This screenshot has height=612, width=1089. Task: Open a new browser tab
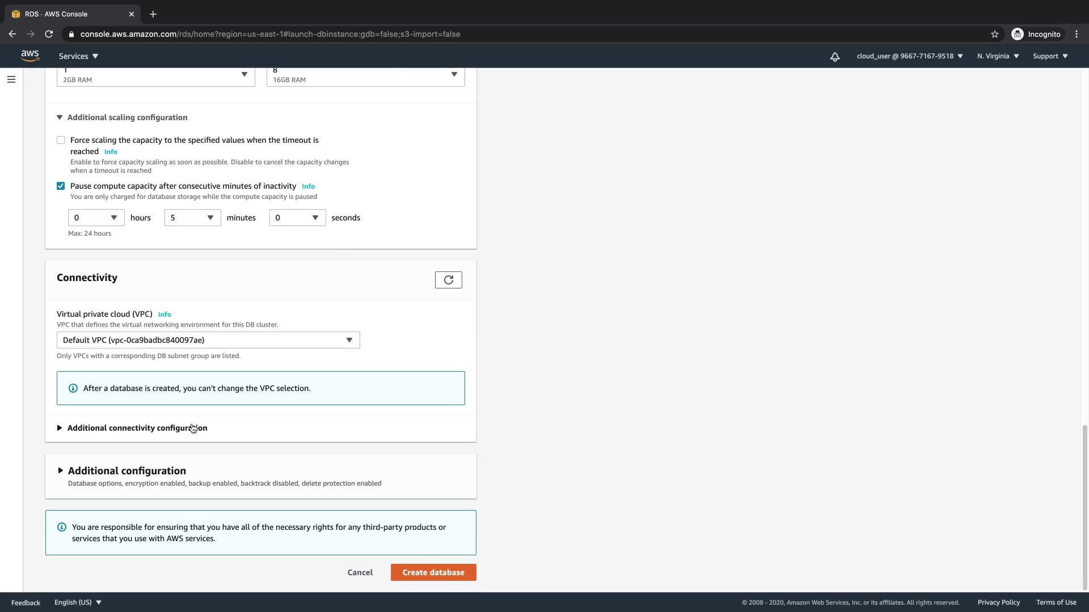[153, 14]
